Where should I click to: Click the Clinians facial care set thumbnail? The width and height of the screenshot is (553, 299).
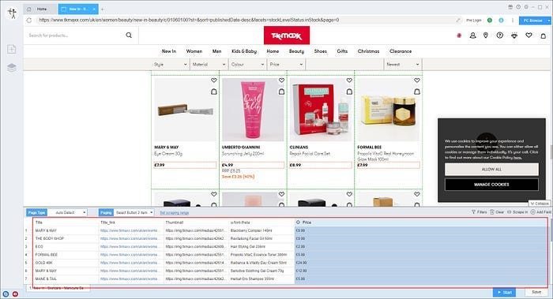(x=321, y=110)
